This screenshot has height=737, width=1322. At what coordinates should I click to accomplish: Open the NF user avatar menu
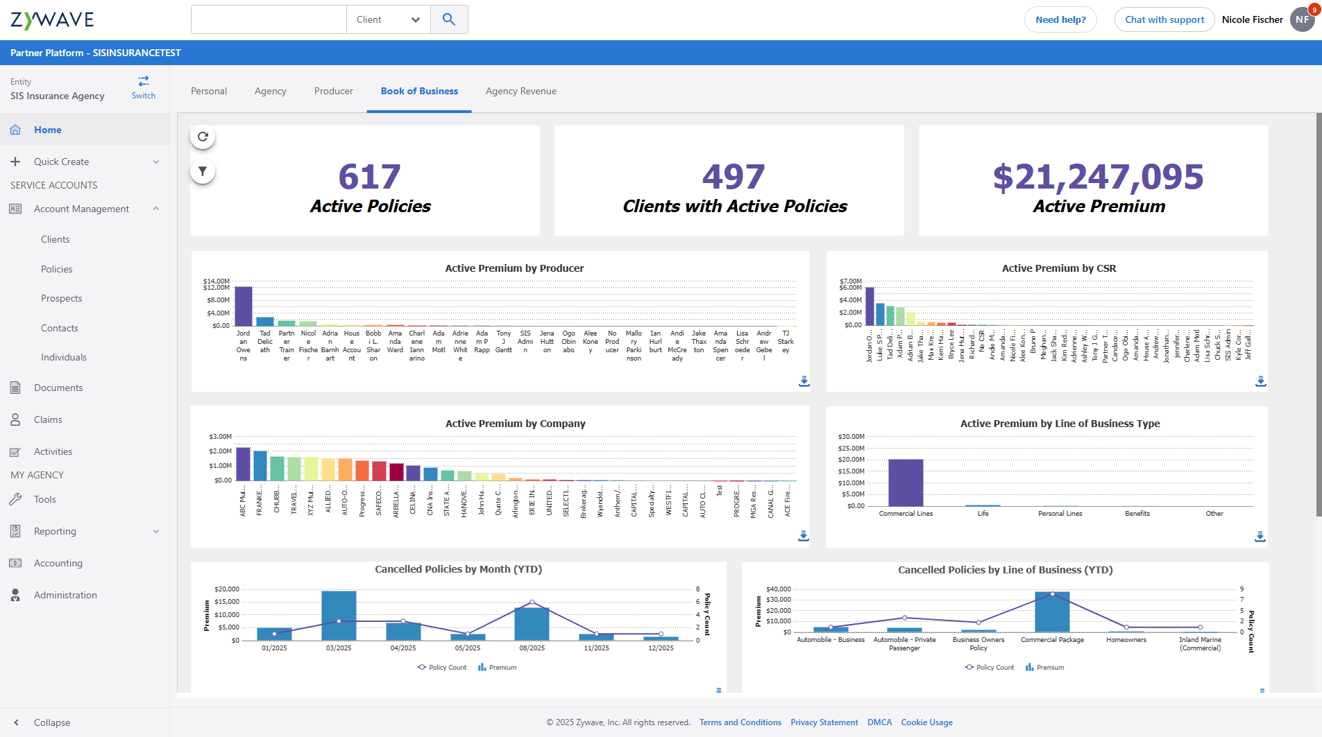pos(1302,19)
